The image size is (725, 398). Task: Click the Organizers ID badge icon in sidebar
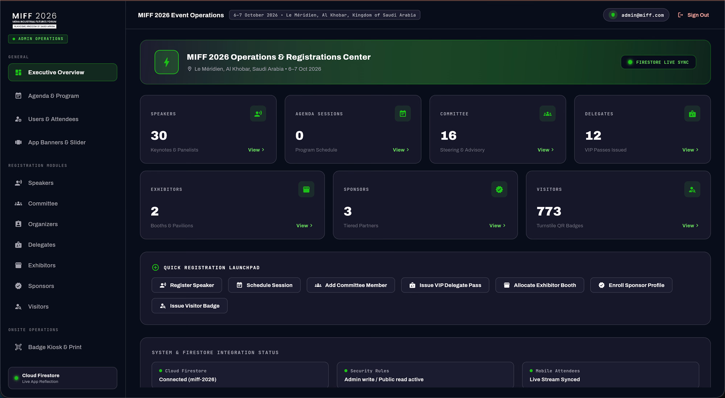tap(18, 224)
